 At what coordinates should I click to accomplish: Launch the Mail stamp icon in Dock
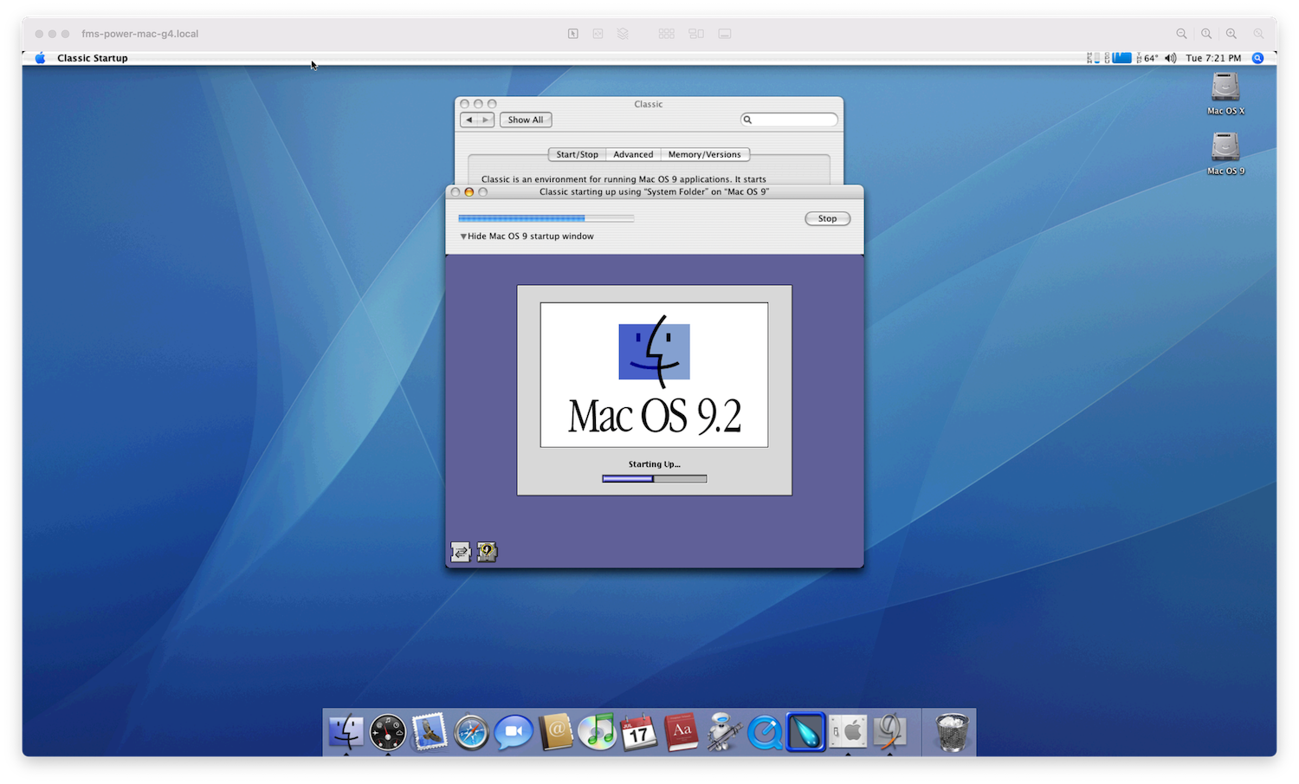click(x=430, y=732)
